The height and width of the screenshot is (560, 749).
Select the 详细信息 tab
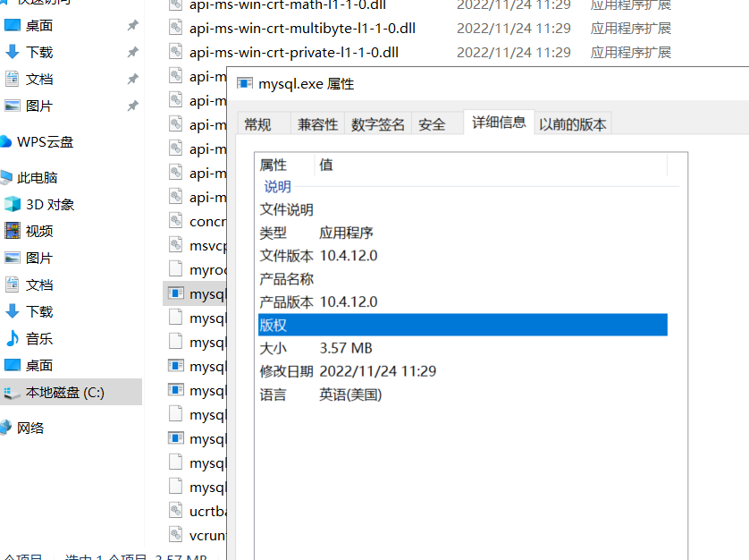[x=499, y=122]
